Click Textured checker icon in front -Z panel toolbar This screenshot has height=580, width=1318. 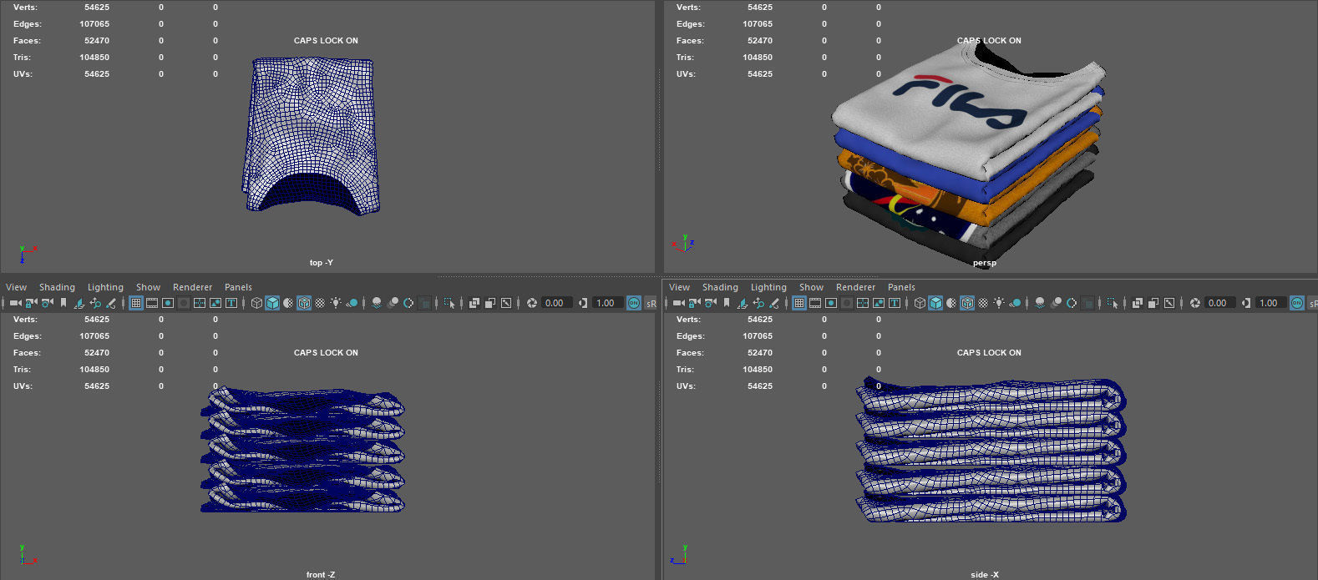pyautogui.click(x=320, y=303)
